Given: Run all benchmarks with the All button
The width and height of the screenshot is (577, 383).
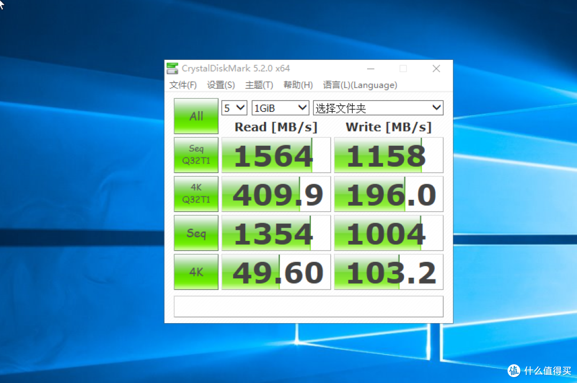Looking at the screenshot, I should point(196,116).
